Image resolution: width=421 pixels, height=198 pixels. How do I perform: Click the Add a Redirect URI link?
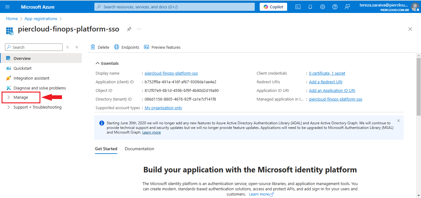click(326, 82)
